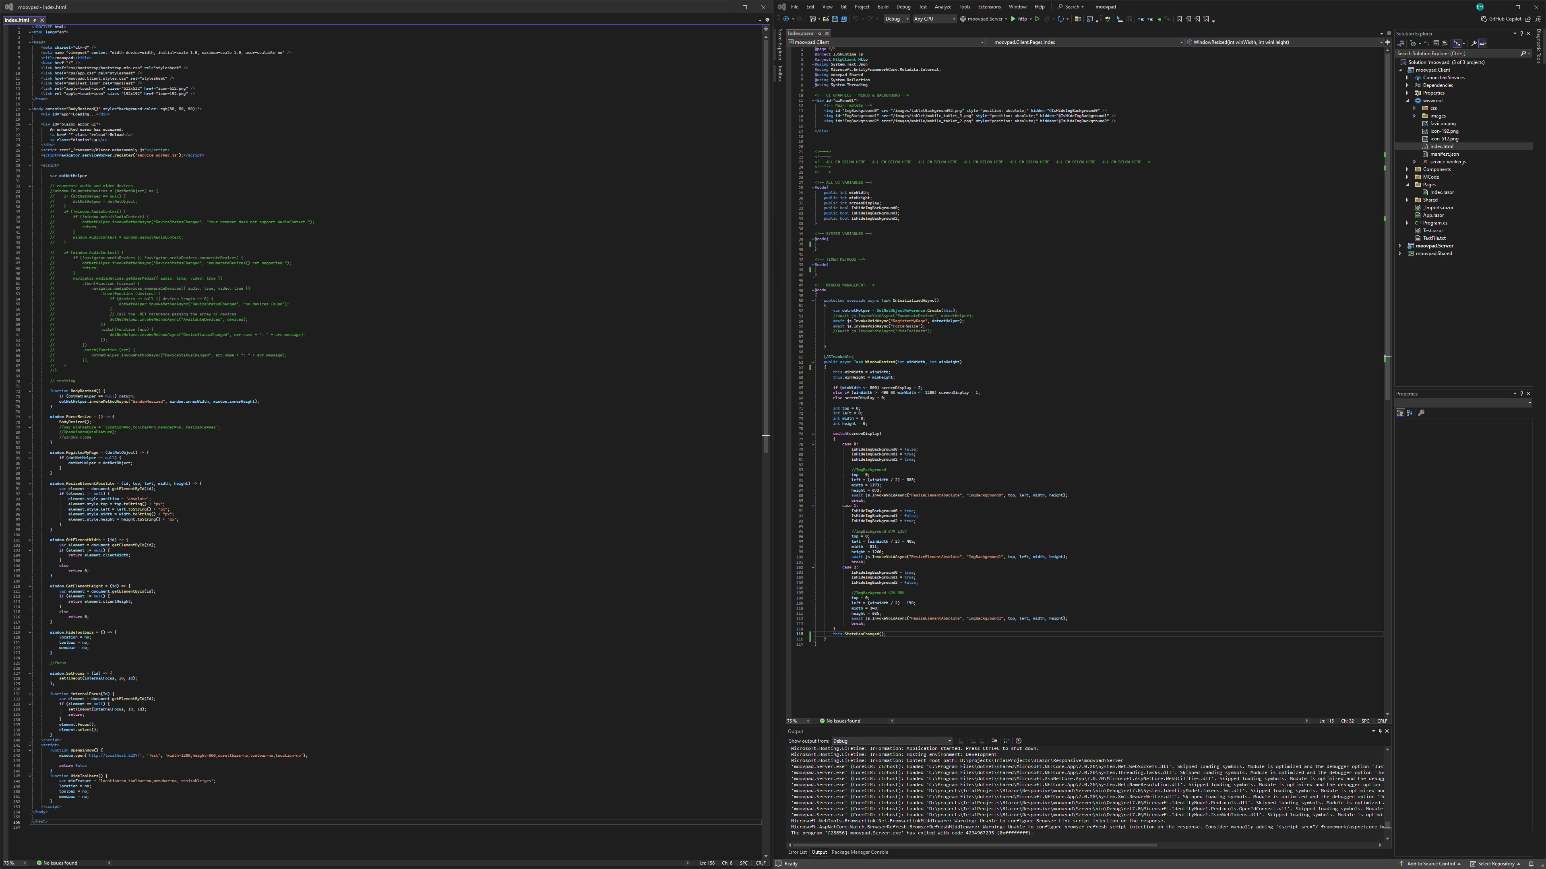Viewport: 1546px width, 869px height.
Task: Toggle auto-hide pin on Solution Explorer
Action: point(1521,33)
